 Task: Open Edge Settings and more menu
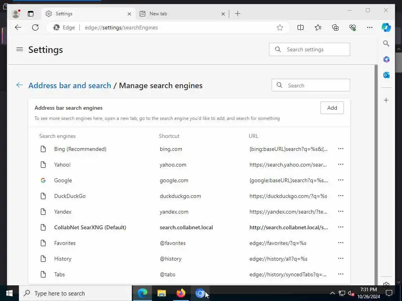pyautogui.click(x=370, y=27)
